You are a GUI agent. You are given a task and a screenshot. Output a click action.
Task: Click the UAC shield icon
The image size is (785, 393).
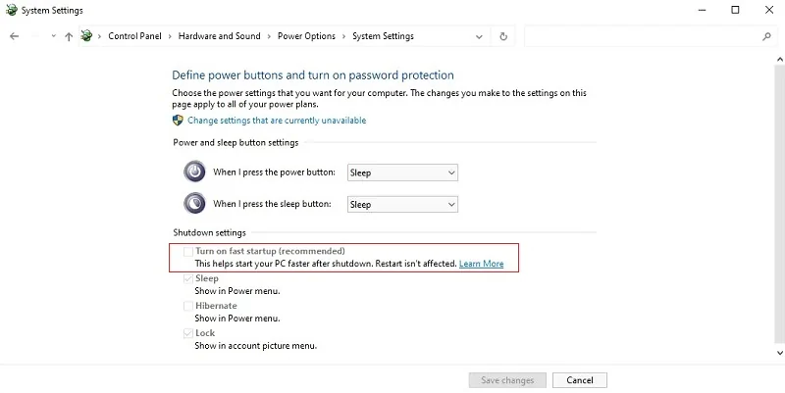(x=178, y=121)
